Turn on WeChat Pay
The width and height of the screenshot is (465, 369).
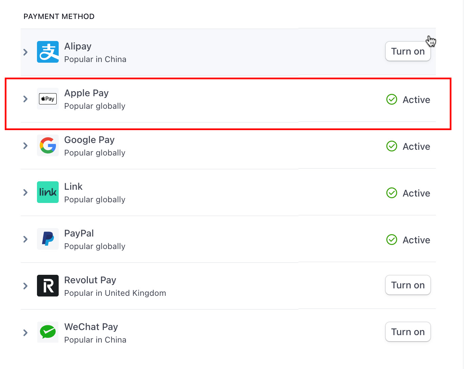click(x=408, y=332)
